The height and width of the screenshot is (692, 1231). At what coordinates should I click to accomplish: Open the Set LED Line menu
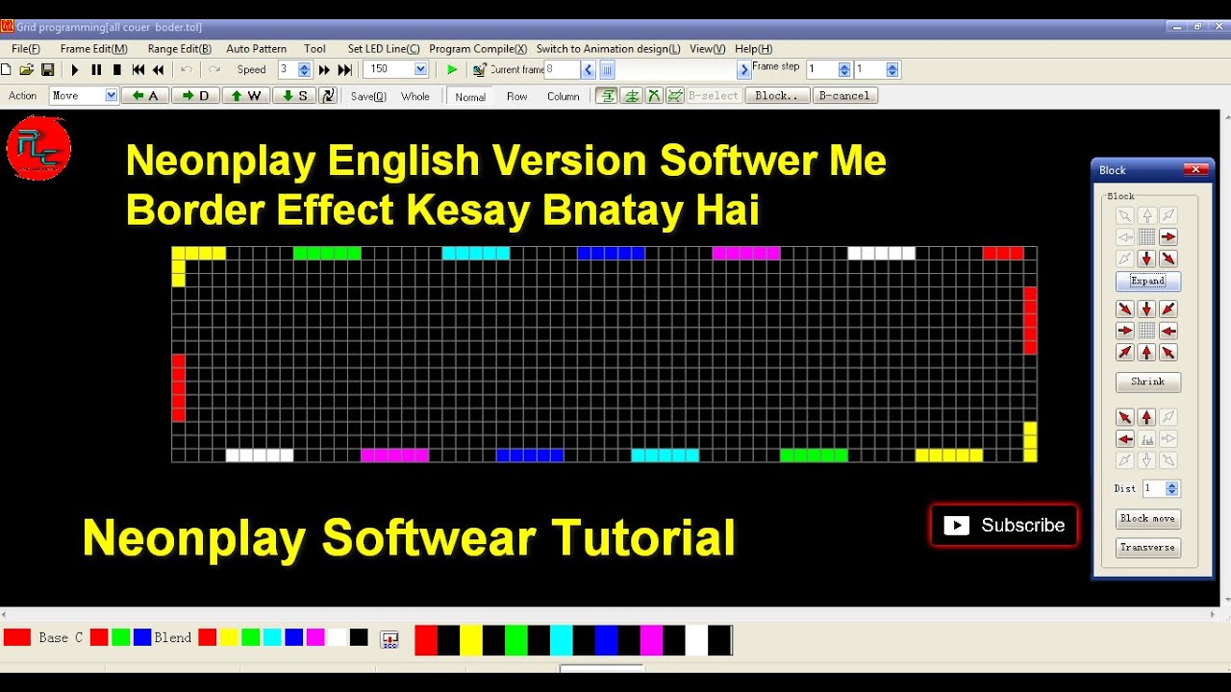tap(384, 48)
